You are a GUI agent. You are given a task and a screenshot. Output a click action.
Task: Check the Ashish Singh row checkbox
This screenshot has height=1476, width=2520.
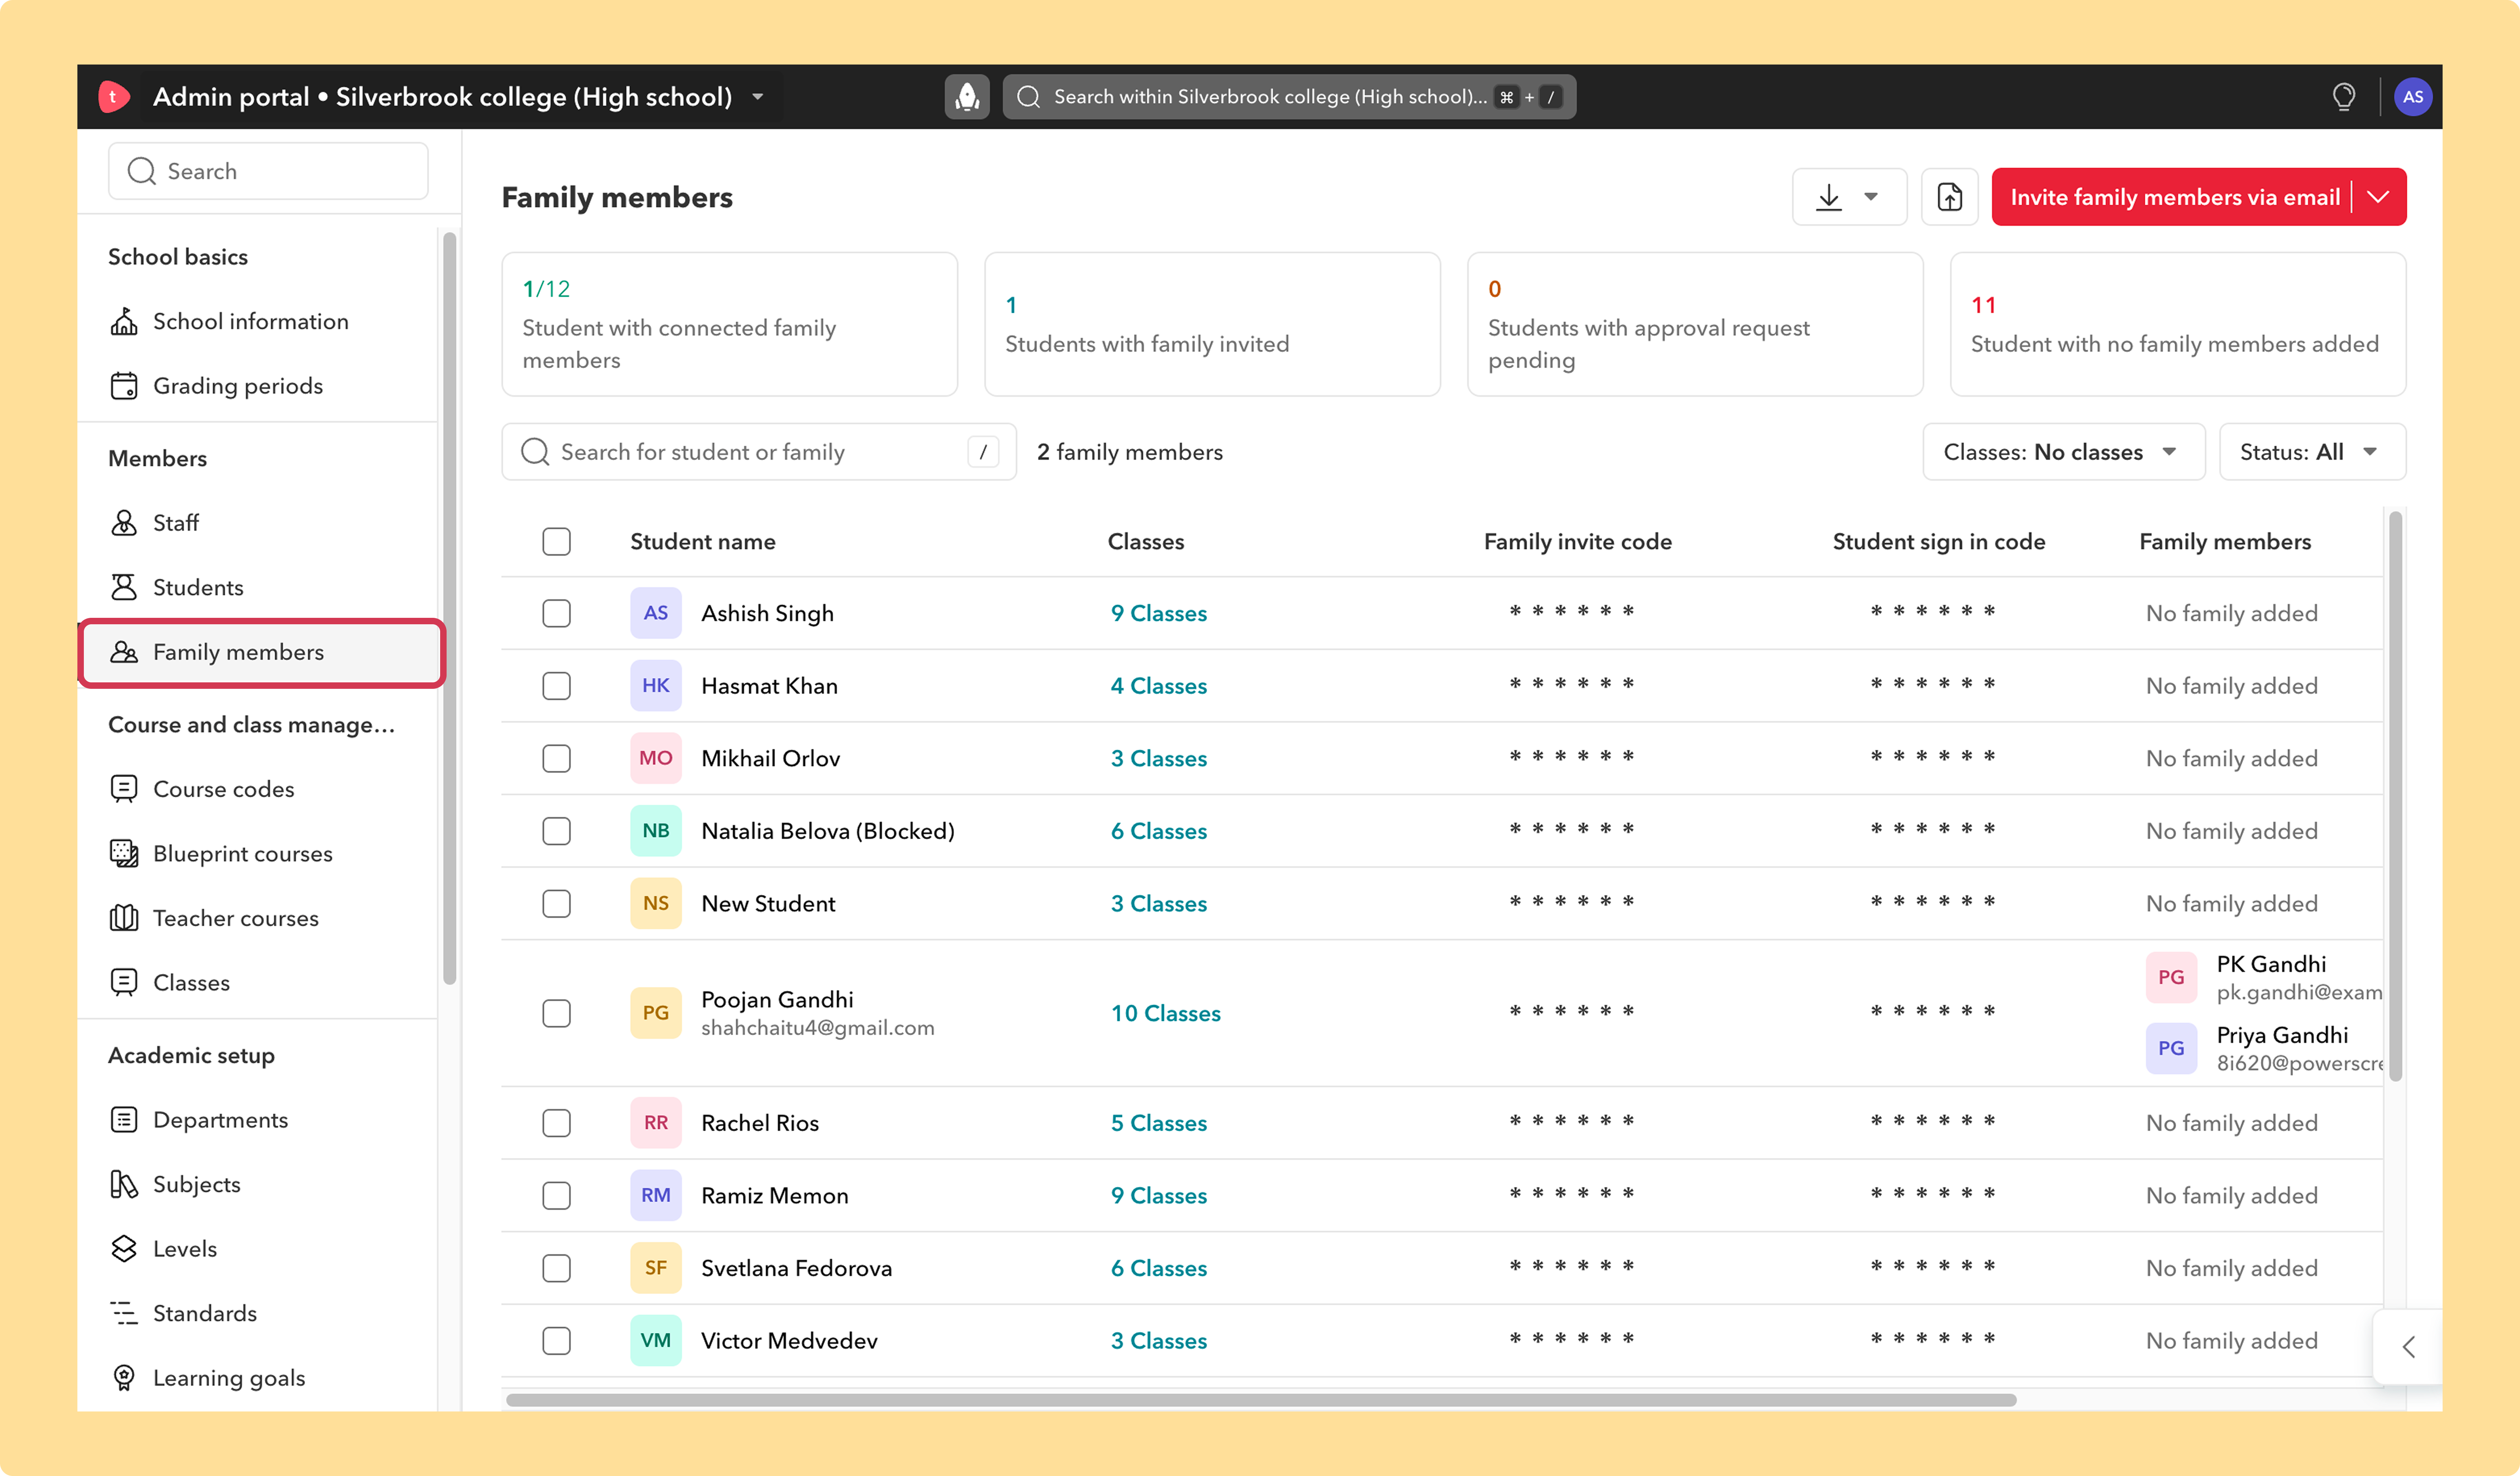[557, 613]
